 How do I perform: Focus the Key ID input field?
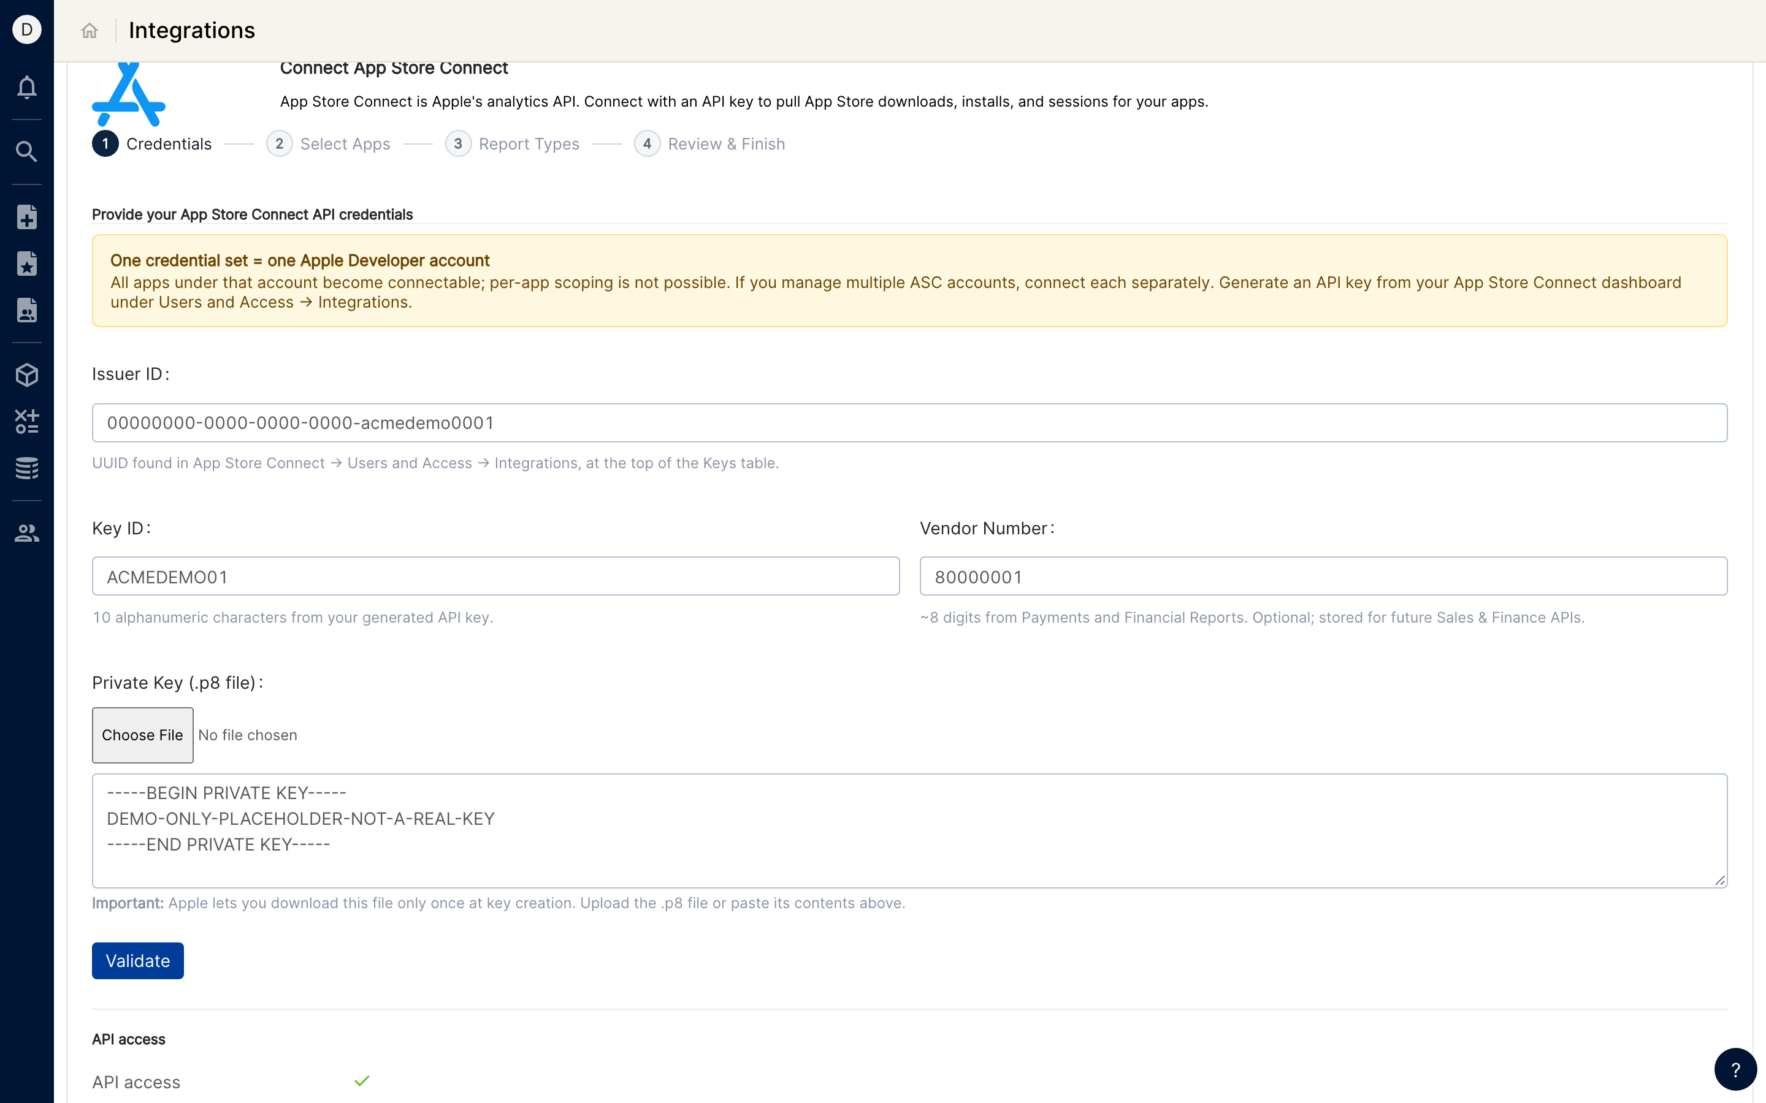pos(495,577)
